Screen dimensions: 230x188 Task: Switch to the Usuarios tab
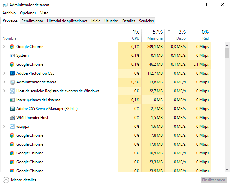[x=111, y=21]
